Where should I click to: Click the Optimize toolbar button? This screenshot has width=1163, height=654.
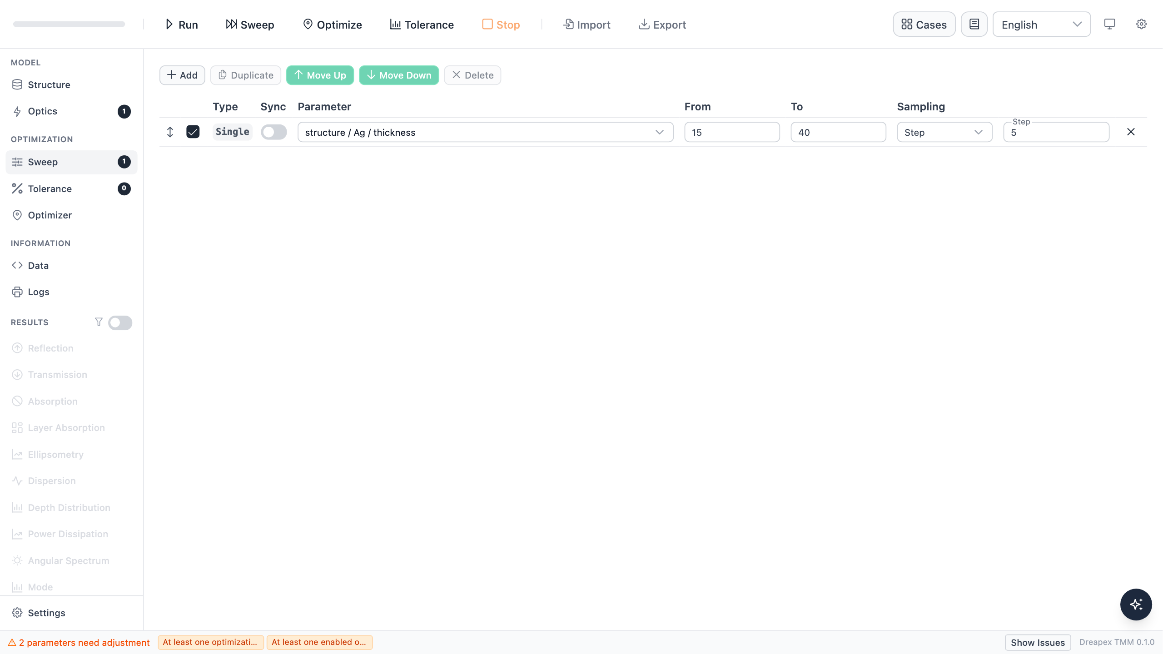(x=333, y=25)
